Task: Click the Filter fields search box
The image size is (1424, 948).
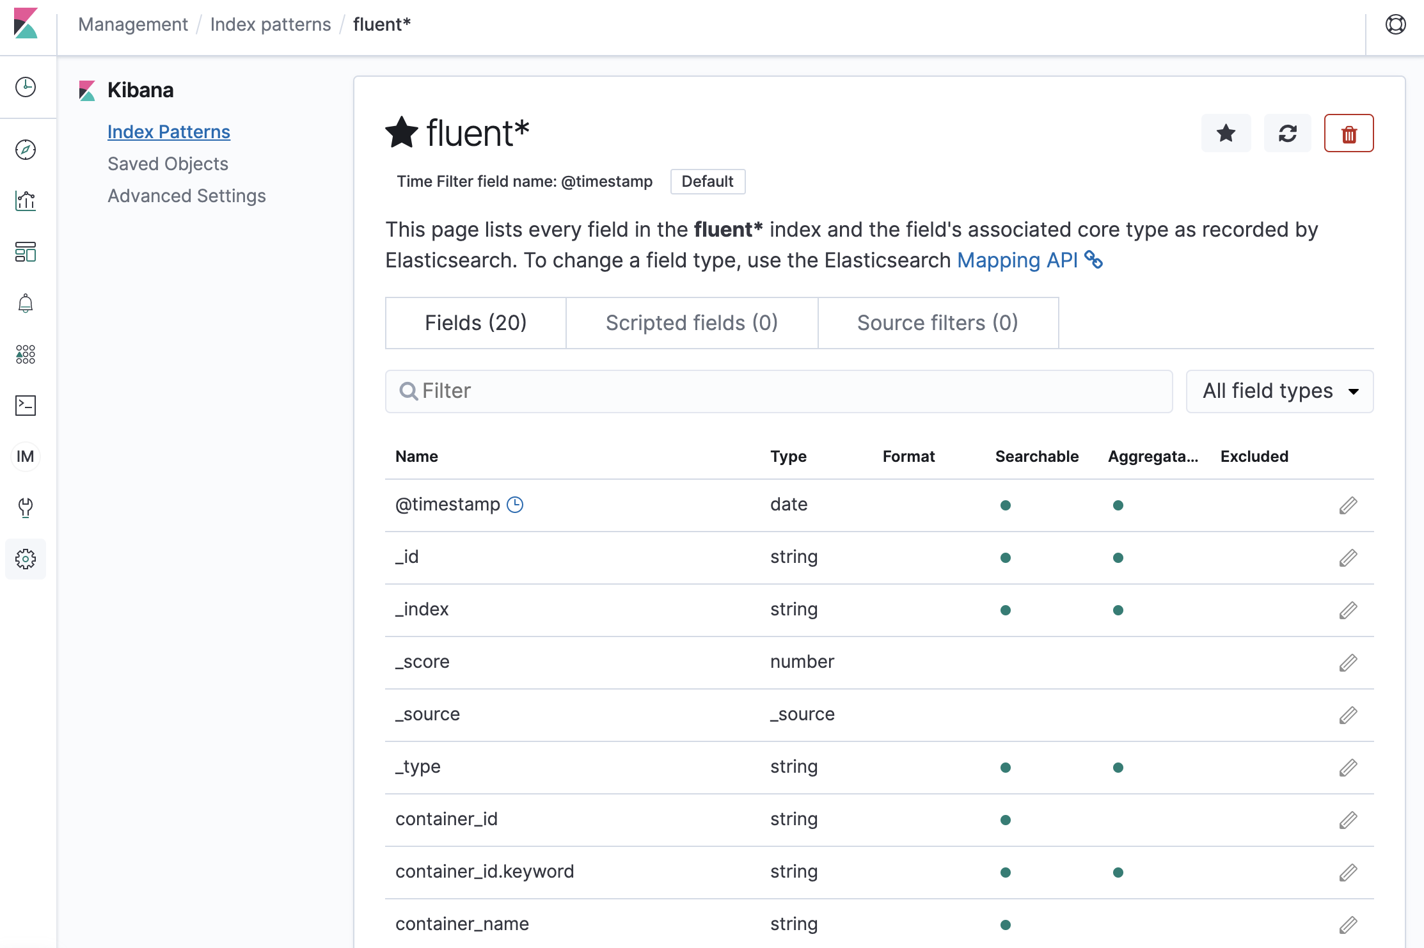Action: (779, 391)
